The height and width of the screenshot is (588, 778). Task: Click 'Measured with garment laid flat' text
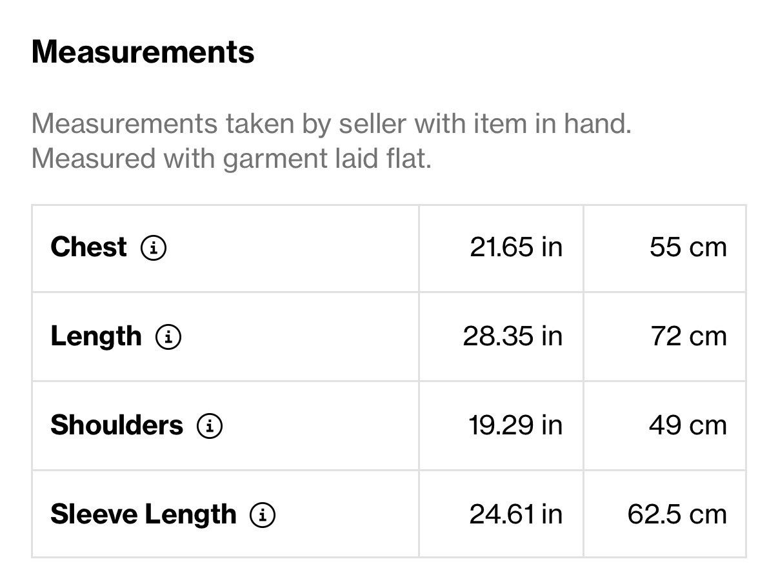pyautogui.click(x=231, y=158)
